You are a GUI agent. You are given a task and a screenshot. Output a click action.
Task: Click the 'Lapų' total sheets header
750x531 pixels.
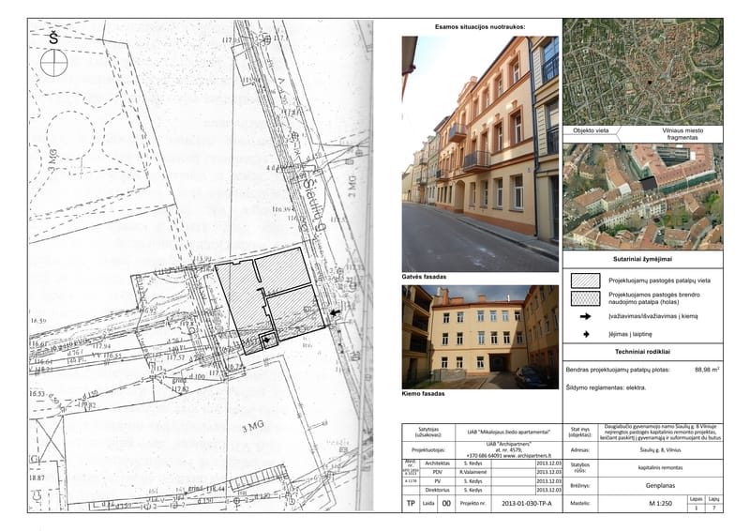pos(713,499)
